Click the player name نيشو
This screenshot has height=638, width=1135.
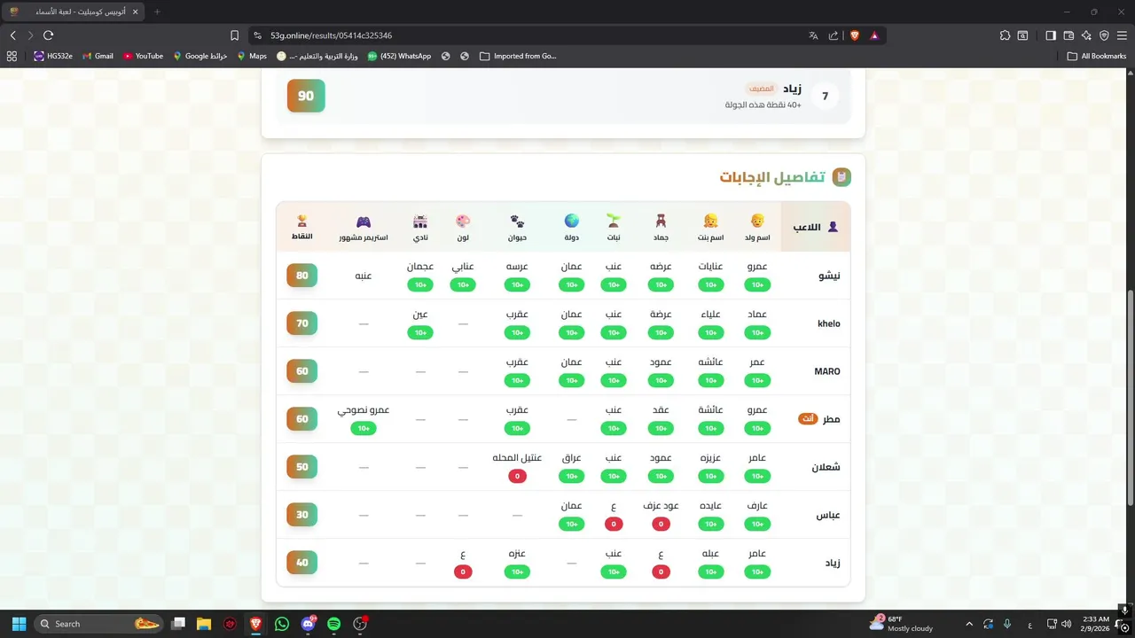coord(829,276)
